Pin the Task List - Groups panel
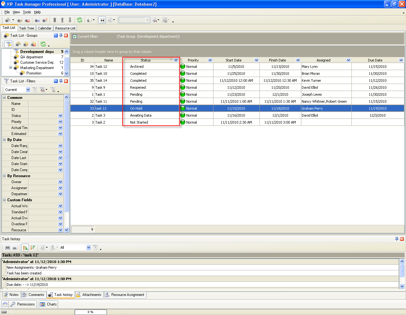The height and width of the screenshot is (315, 406). tap(61, 35)
